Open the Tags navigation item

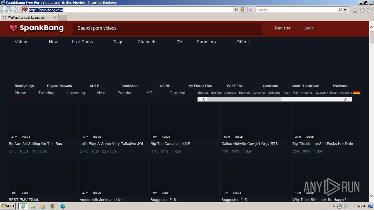pos(118,42)
